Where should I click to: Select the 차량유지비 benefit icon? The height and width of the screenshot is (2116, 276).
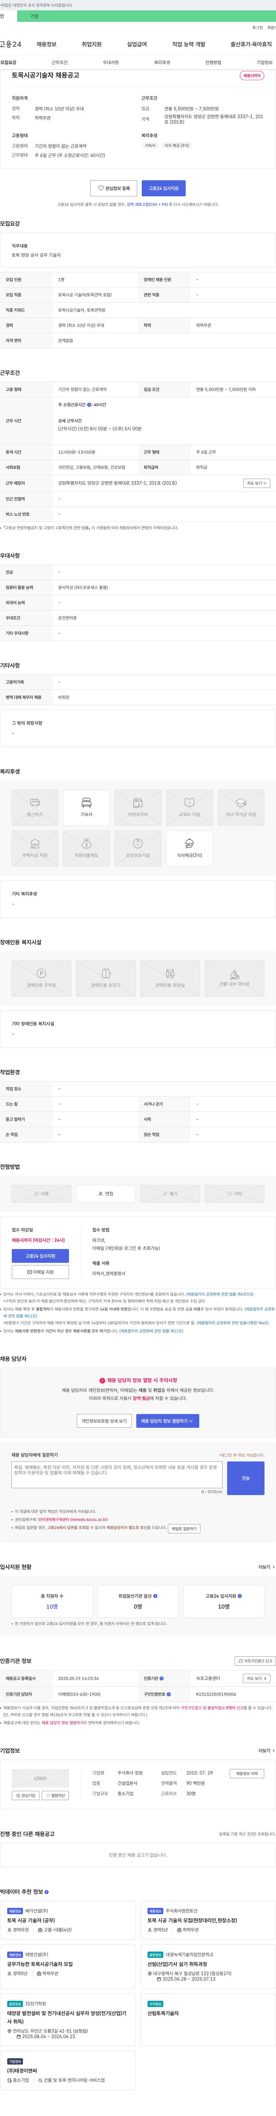pos(138,807)
